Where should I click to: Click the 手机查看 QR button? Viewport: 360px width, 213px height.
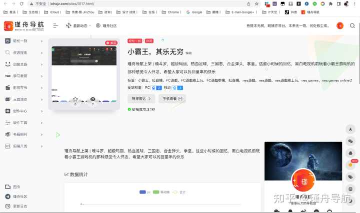[172, 99]
